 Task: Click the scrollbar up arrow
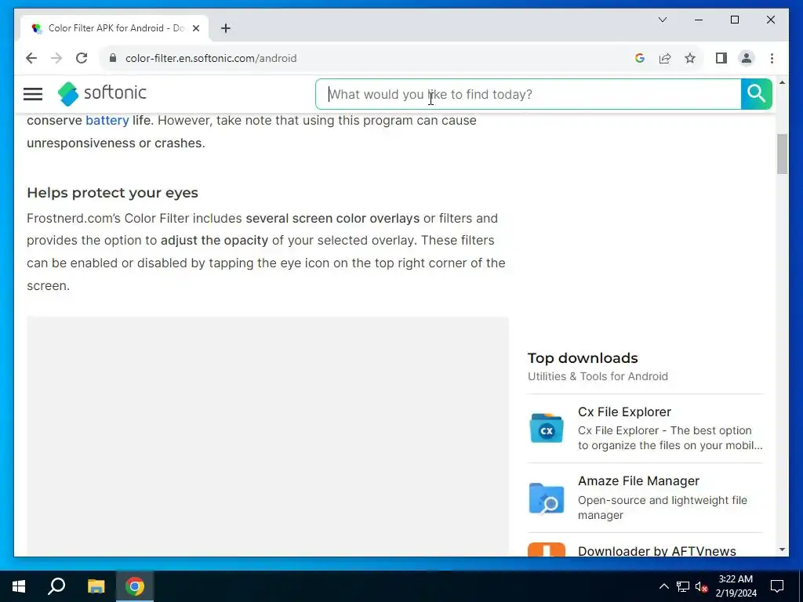pos(782,82)
